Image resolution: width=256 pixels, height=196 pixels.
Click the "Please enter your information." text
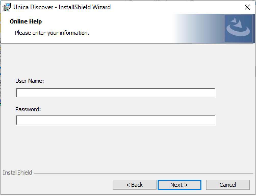(52, 33)
